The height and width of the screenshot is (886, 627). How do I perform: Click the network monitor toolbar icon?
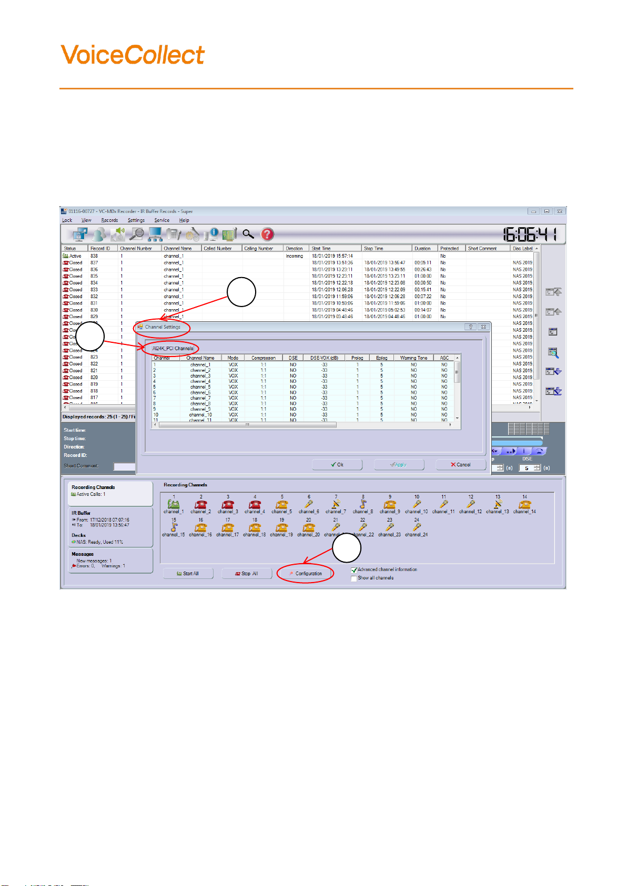click(80, 234)
